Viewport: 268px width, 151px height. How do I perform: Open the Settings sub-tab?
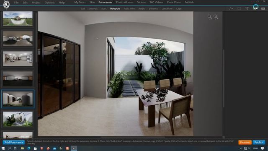[x=93, y=8]
